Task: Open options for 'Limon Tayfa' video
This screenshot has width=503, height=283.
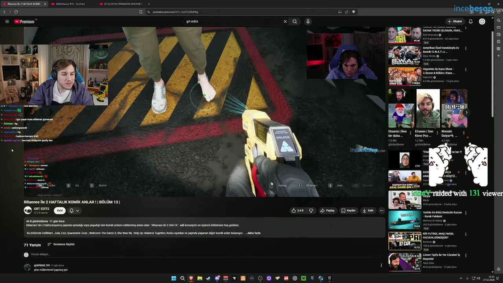Action: 466,255
